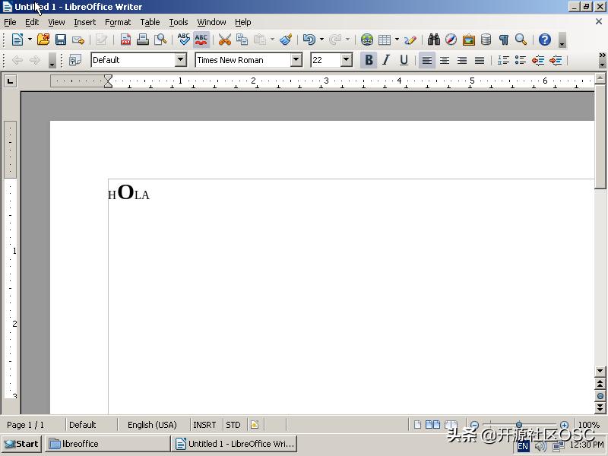This screenshot has width=608, height=456.
Task: Toggle Underline formatting
Action: 404,60
